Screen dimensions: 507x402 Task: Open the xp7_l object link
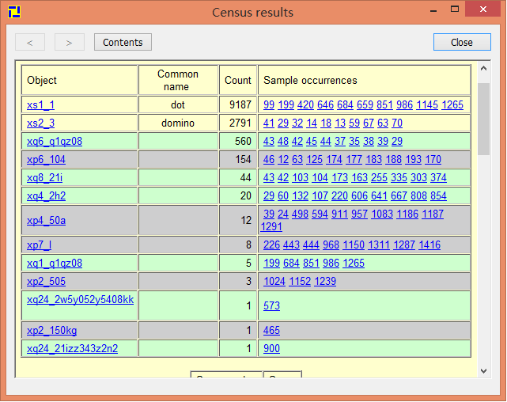click(39, 245)
